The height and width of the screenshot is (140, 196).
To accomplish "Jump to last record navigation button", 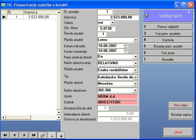I will click(33, 135).
